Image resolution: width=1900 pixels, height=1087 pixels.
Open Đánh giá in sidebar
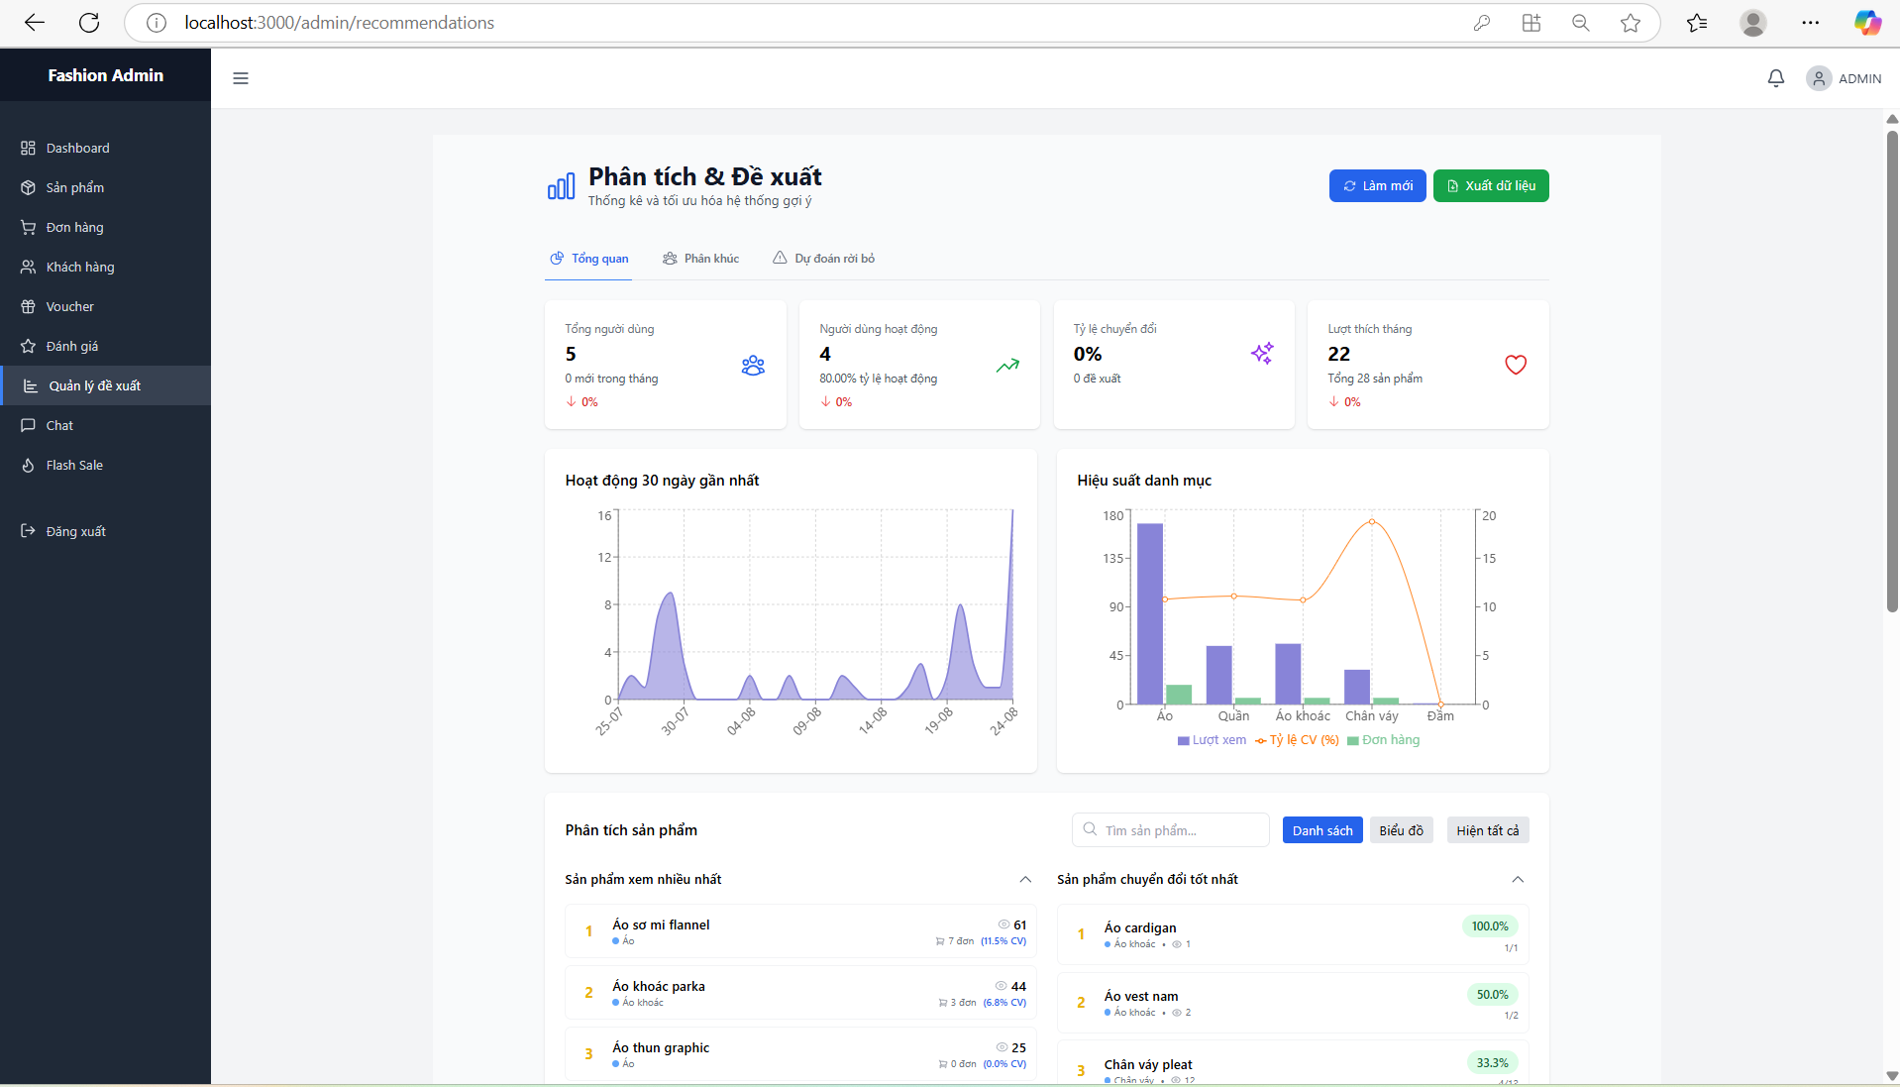[x=105, y=346]
